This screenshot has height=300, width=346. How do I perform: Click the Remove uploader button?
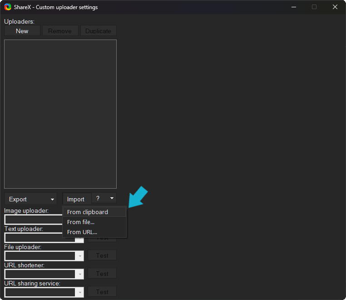[60, 31]
